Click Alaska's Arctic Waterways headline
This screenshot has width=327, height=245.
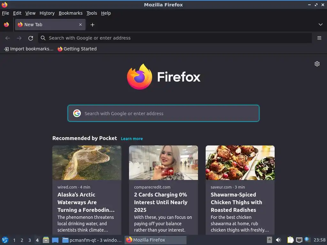pos(86,202)
